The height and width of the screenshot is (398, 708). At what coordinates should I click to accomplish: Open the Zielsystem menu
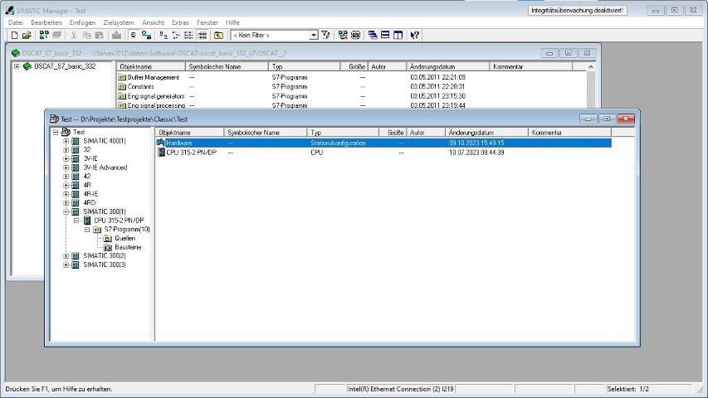[119, 22]
